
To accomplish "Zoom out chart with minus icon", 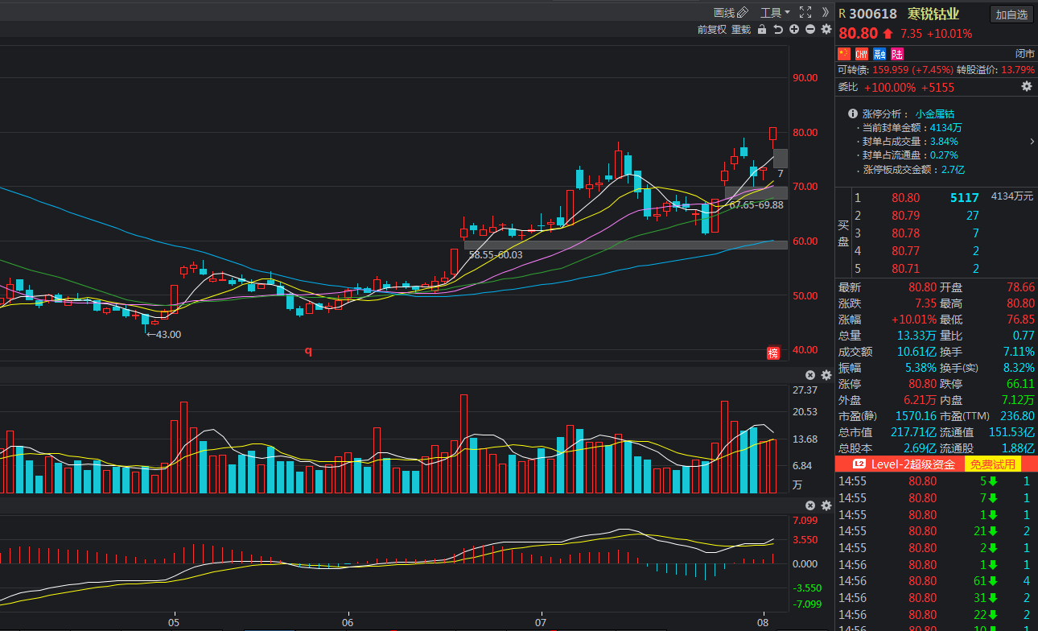I will (810, 30).
